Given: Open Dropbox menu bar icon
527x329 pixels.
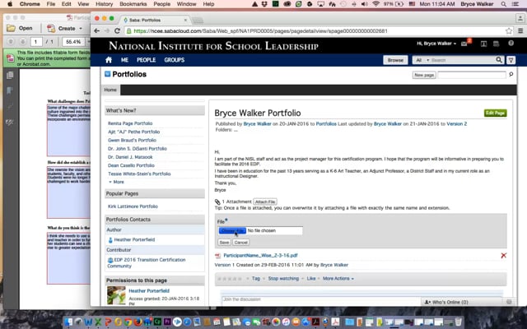Looking at the screenshot, I should click(265, 4).
